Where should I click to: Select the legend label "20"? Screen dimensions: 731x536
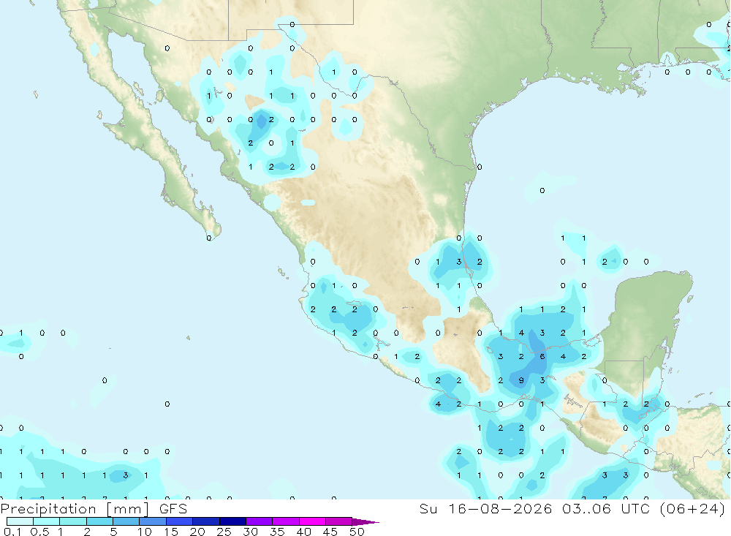197,532
